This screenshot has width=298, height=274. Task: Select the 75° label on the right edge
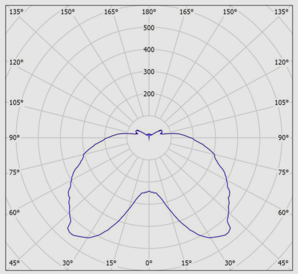[x=283, y=172]
